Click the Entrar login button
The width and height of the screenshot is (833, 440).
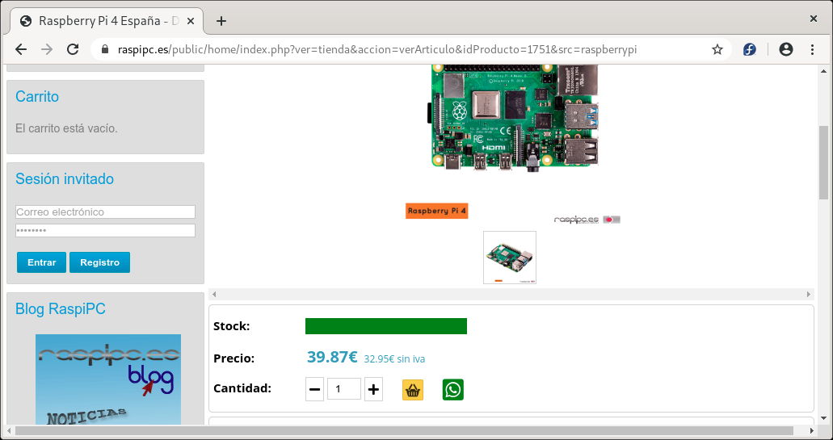coord(41,262)
